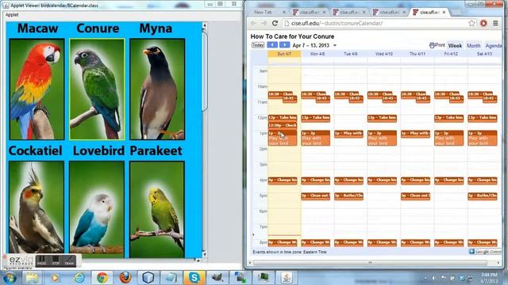Go to the previous week in calendar

coord(272,45)
